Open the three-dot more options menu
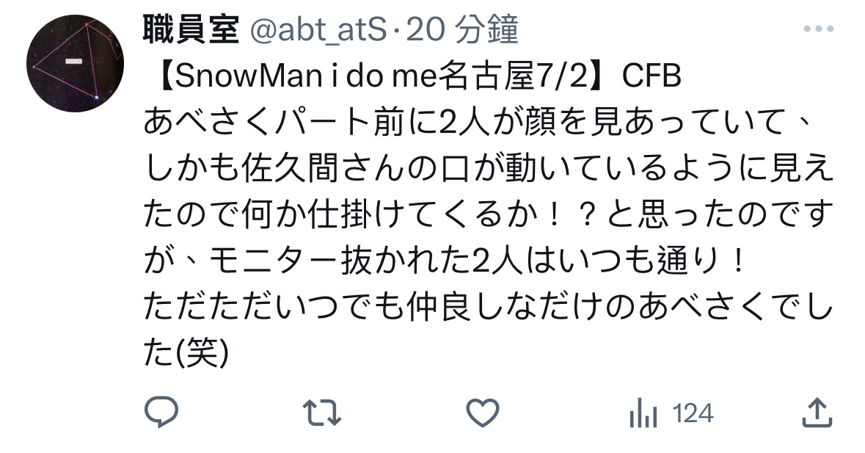This screenshot has width=865, height=453. point(818,29)
